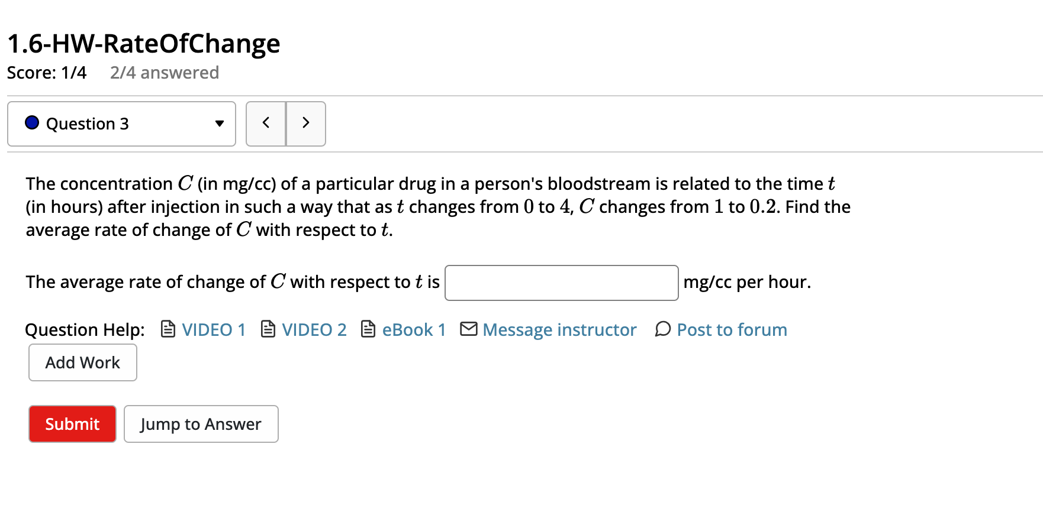
Task: Open the eBook 1 link
Action: [414, 329]
